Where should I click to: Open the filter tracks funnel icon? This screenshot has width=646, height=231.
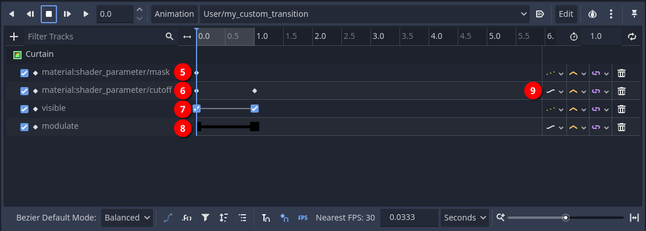tap(205, 218)
